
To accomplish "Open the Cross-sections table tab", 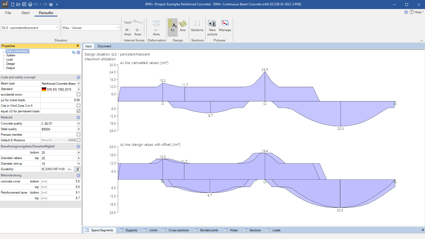I will (x=176, y=230).
